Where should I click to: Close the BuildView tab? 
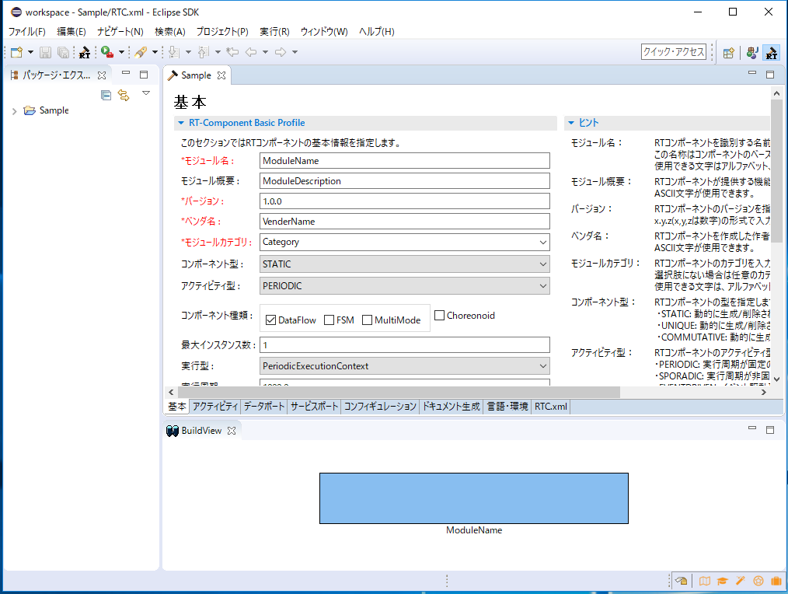coord(231,431)
